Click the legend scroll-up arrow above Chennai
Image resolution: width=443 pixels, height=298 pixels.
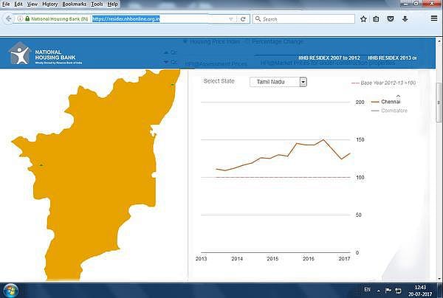coord(399,96)
